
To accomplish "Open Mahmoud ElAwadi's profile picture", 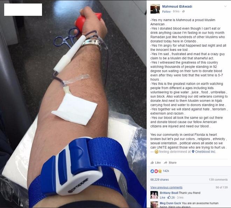I will pyautogui.click(x=155, y=9).
